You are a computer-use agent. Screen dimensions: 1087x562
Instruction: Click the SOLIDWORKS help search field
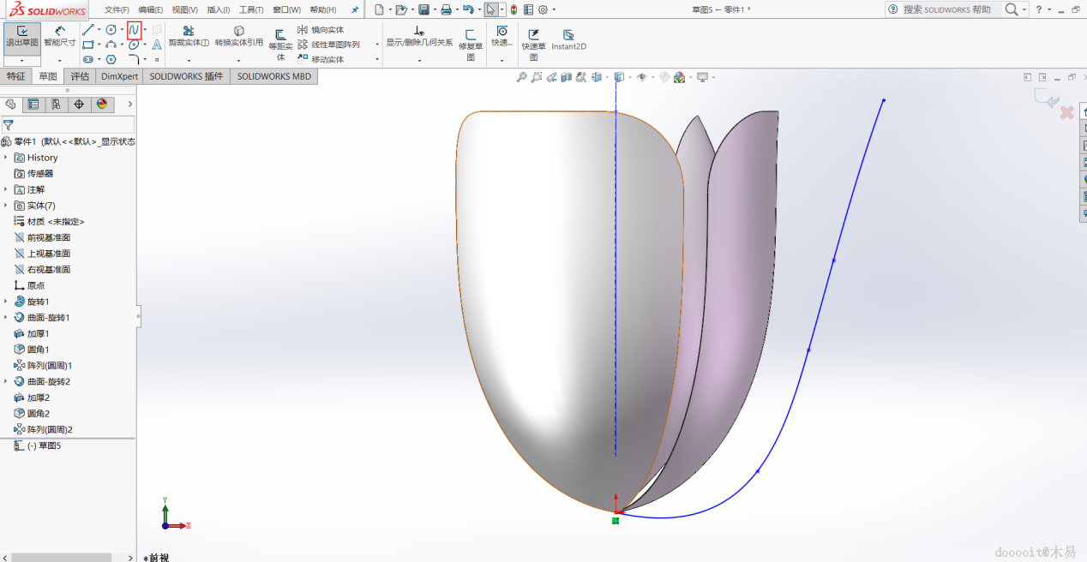click(946, 9)
